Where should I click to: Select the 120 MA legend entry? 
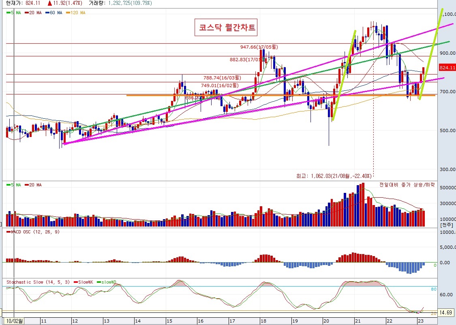[x=76, y=13]
